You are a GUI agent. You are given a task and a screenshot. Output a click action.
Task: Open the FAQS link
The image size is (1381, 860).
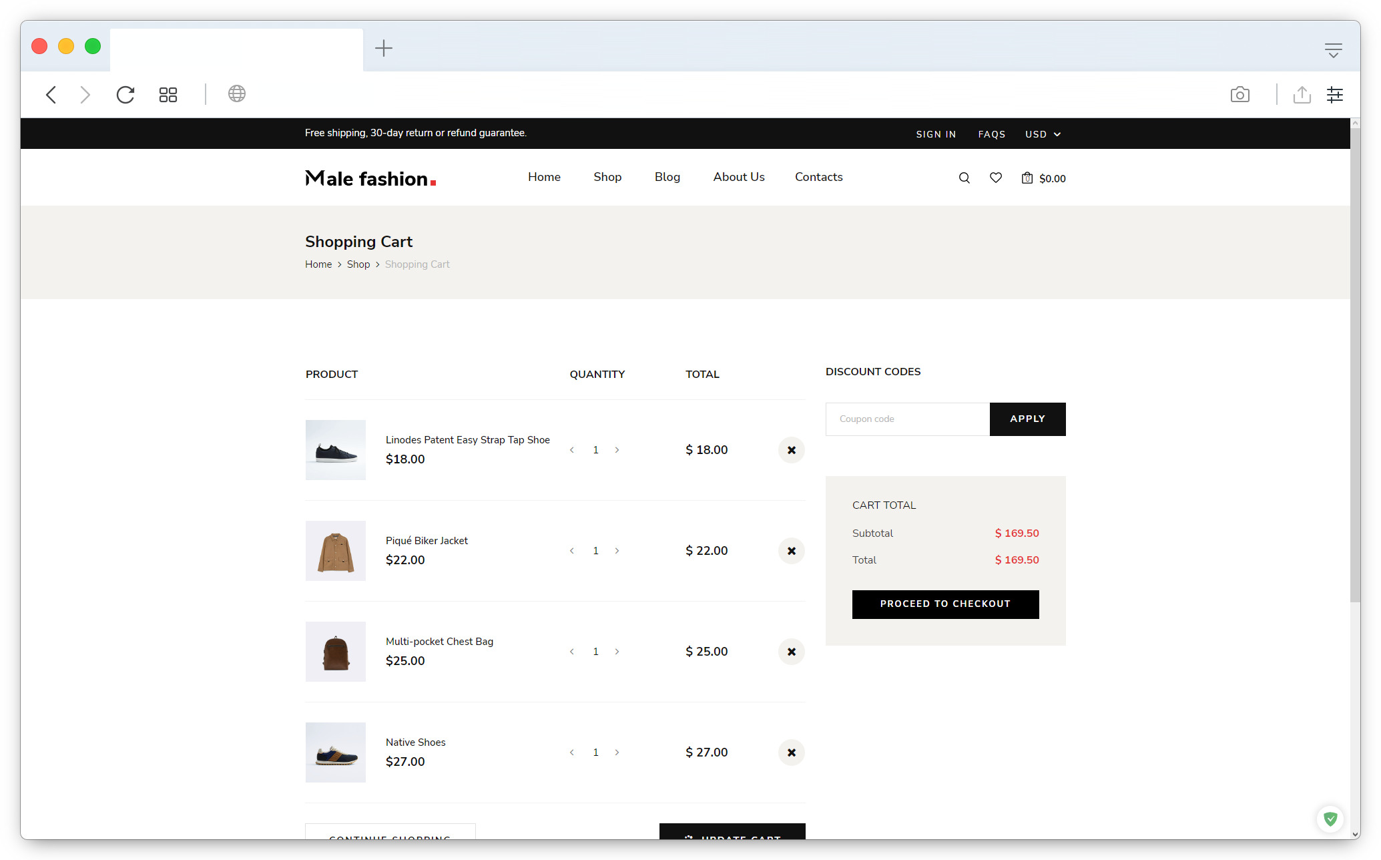tap(992, 134)
